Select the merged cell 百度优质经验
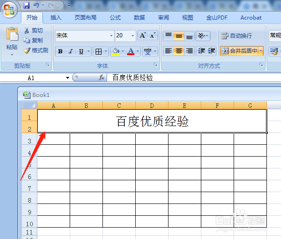 [x=152, y=121]
